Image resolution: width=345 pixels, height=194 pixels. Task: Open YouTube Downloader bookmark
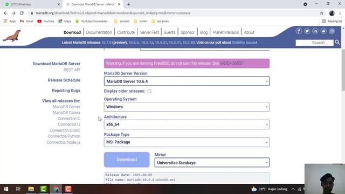pyautogui.click(x=92, y=22)
